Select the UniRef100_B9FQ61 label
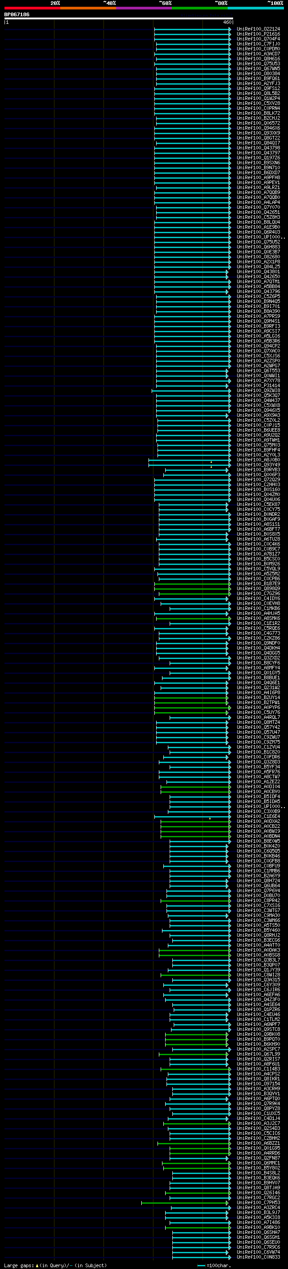 [x=258, y=78]
